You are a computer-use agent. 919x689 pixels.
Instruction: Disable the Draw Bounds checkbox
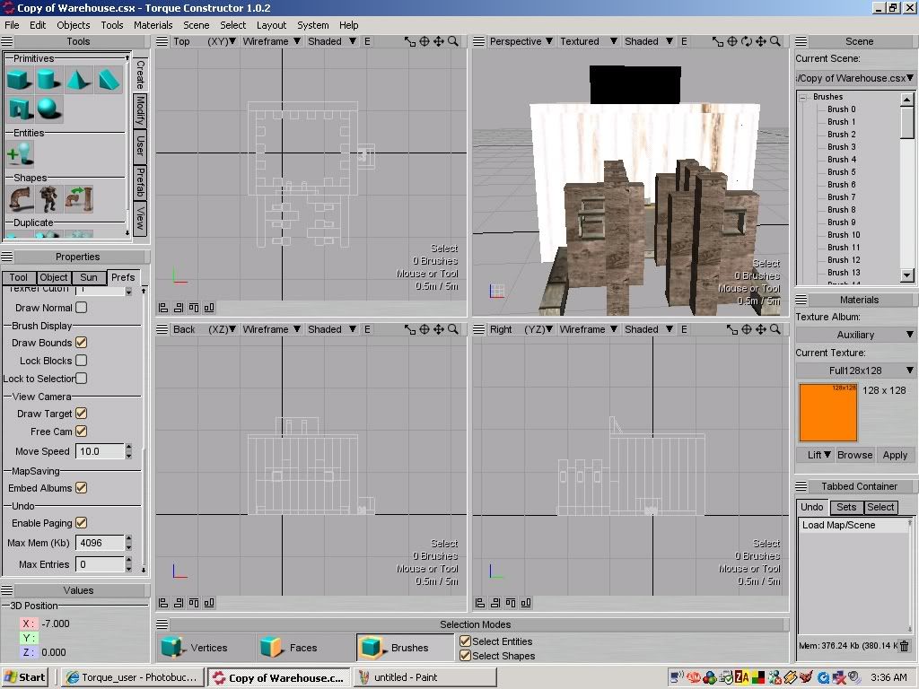click(x=81, y=343)
